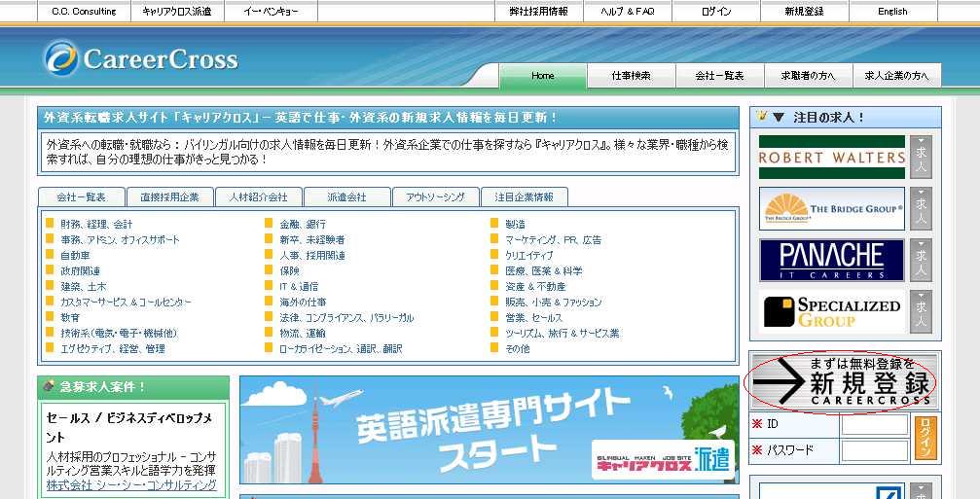Switch to the 注目企業情報 tab
The width and height of the screenshot is (980, 499).
point(524,196)
